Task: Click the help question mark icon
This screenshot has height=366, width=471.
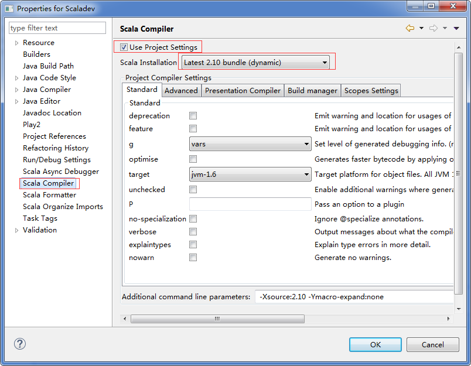Action: 20,344
